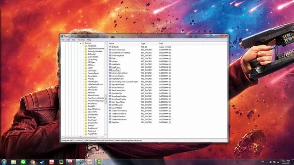Select the SeparateProcess value
This screenshot has height=165, width=294.
118,84
